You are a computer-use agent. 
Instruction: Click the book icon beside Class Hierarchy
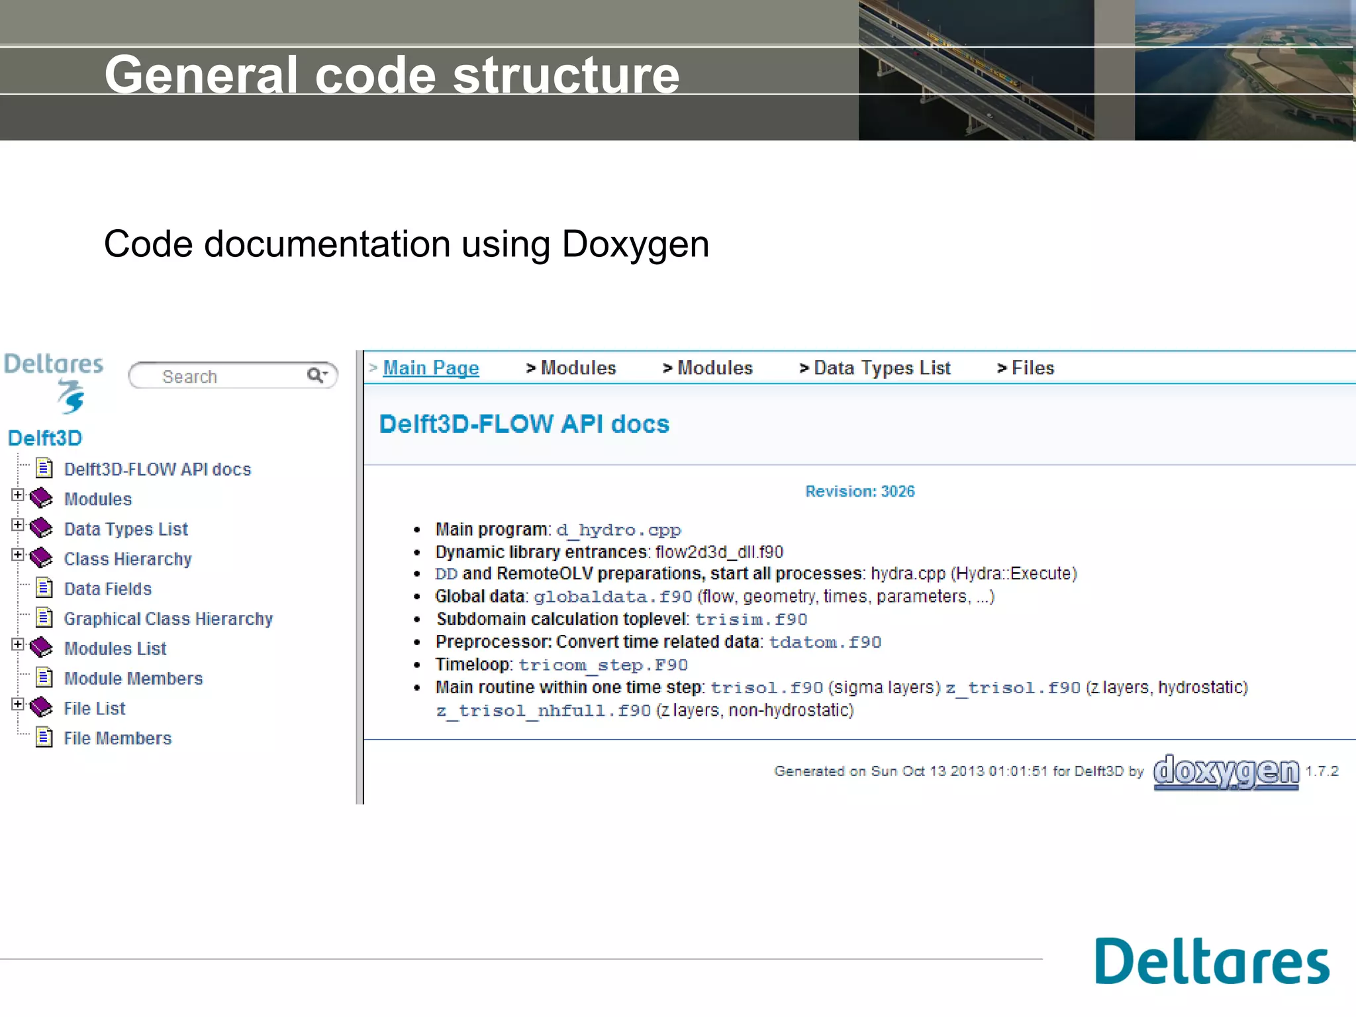(x=41, y=557)
